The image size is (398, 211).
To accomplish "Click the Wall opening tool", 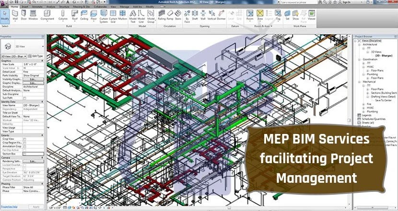I will point(203,15).
